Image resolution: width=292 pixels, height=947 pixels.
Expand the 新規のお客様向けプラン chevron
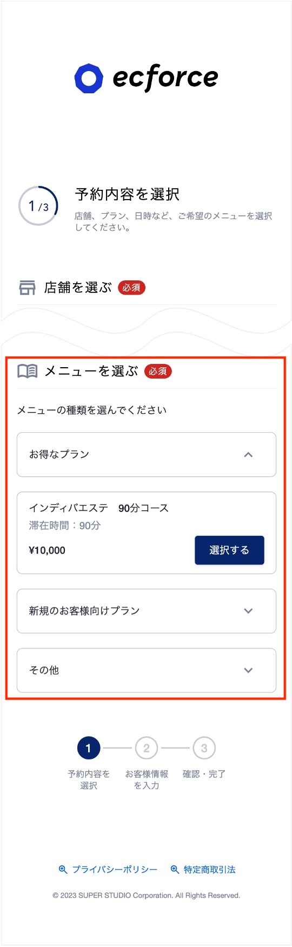point(248,611)
